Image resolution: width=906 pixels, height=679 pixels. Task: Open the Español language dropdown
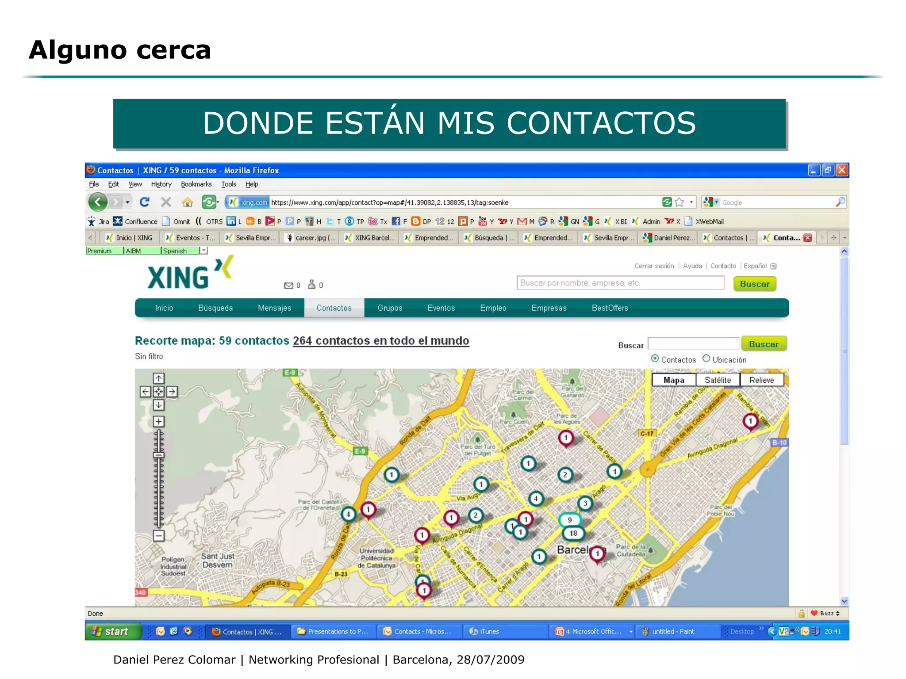coord(773,266)
